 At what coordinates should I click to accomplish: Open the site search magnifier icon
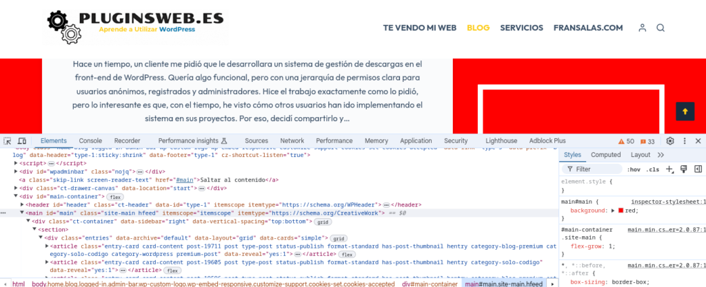660,28
